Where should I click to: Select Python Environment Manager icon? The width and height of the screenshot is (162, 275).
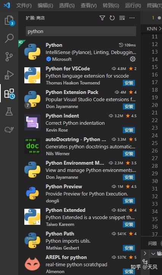click(x=32, y=170)
